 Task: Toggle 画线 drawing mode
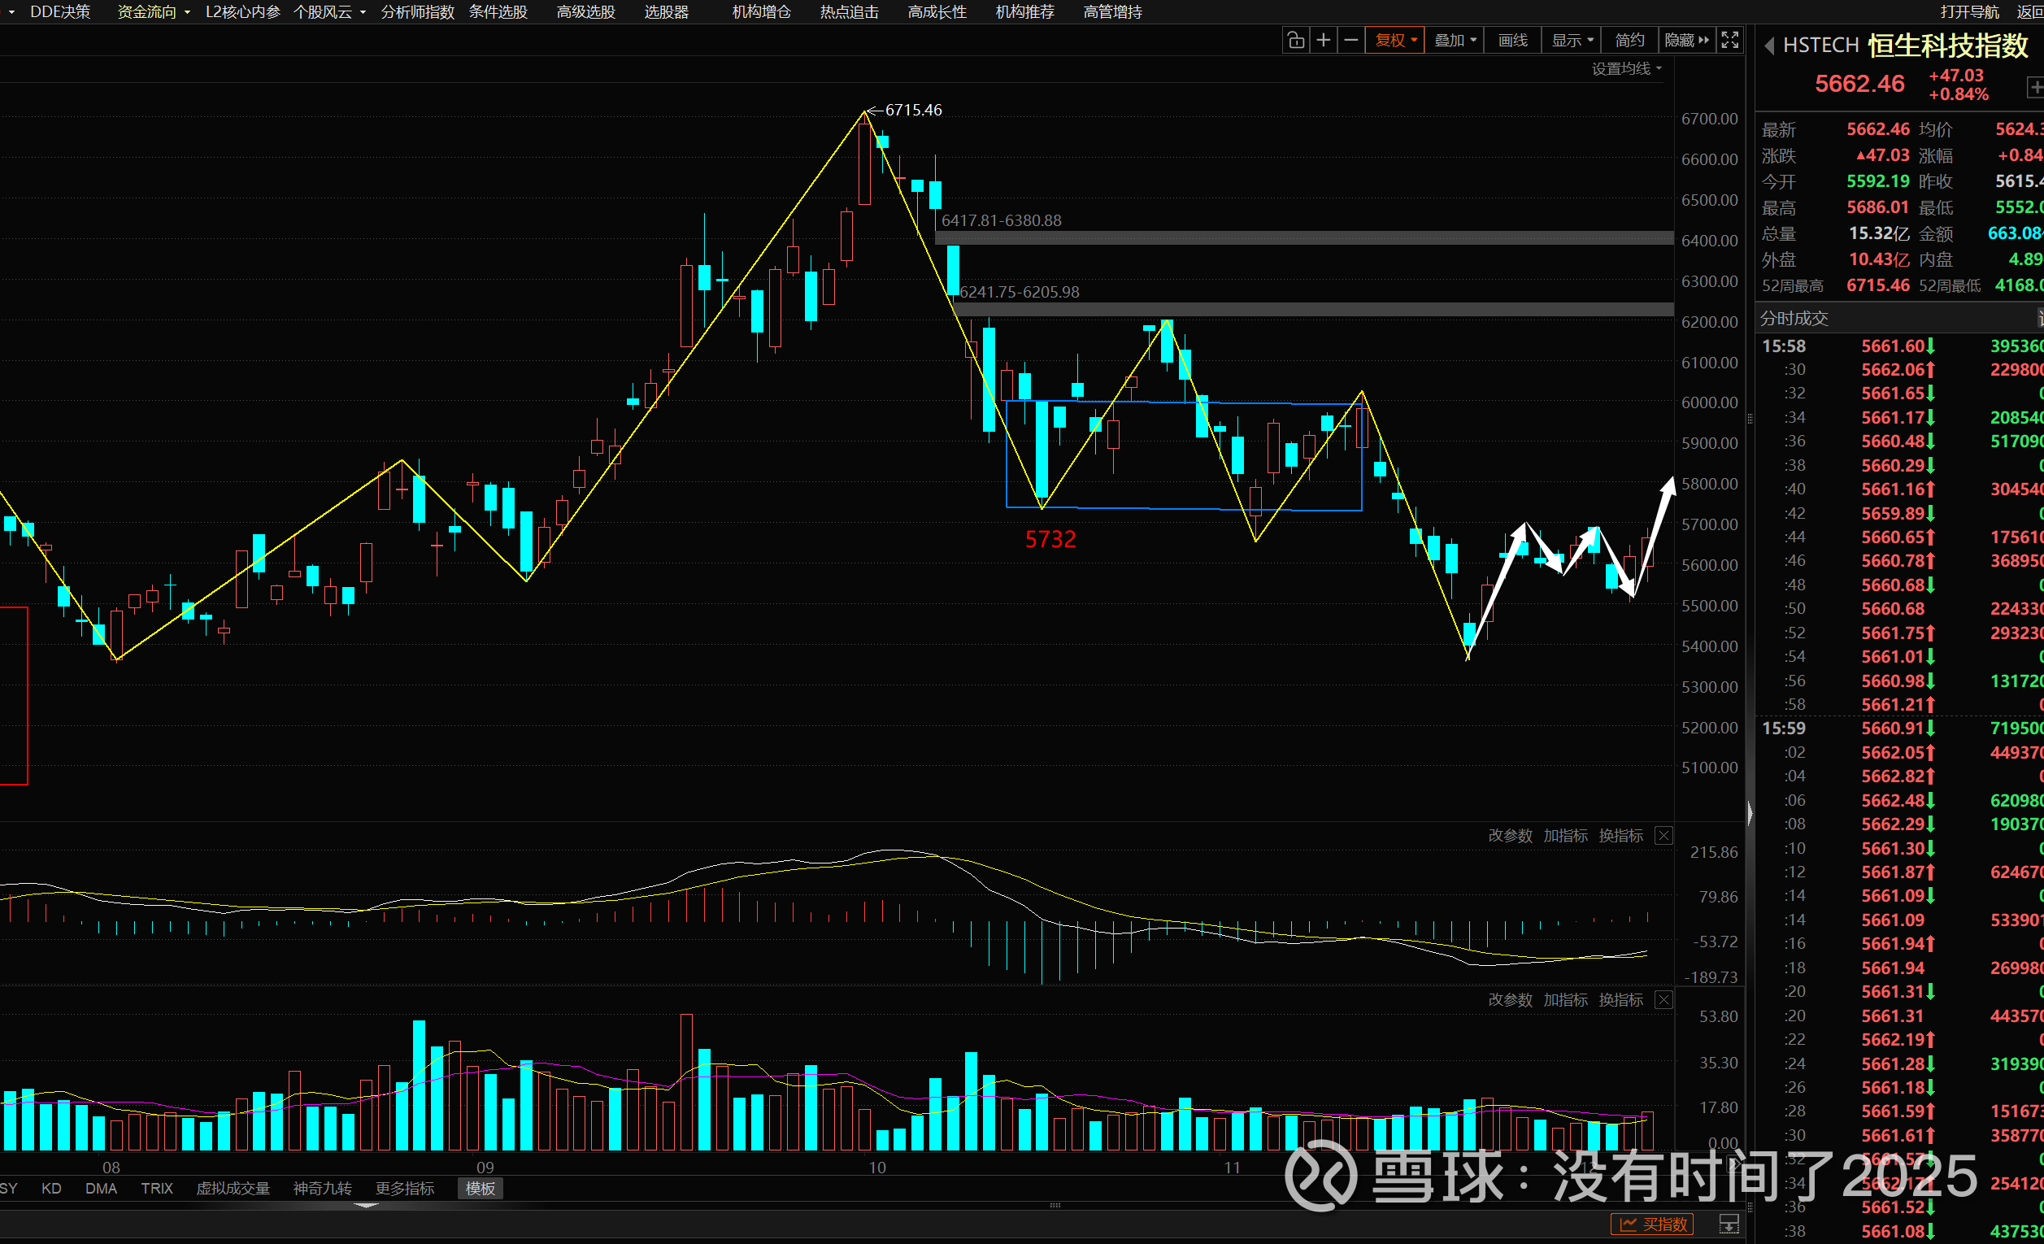[x=1512, y=40]
